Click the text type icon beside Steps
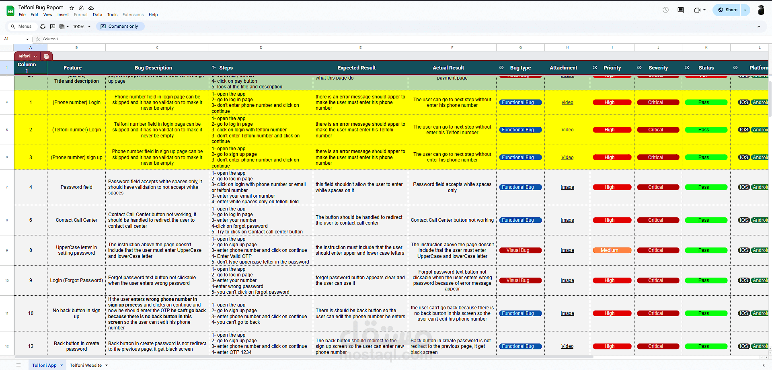 pos(214,68)
